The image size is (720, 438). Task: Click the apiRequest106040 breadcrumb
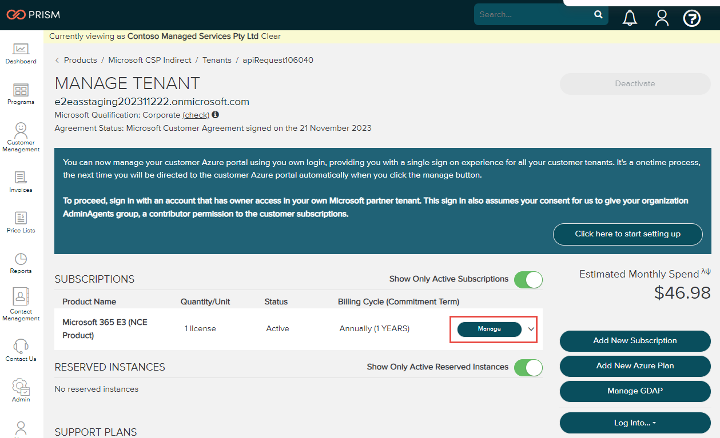[x=278, y=60]
